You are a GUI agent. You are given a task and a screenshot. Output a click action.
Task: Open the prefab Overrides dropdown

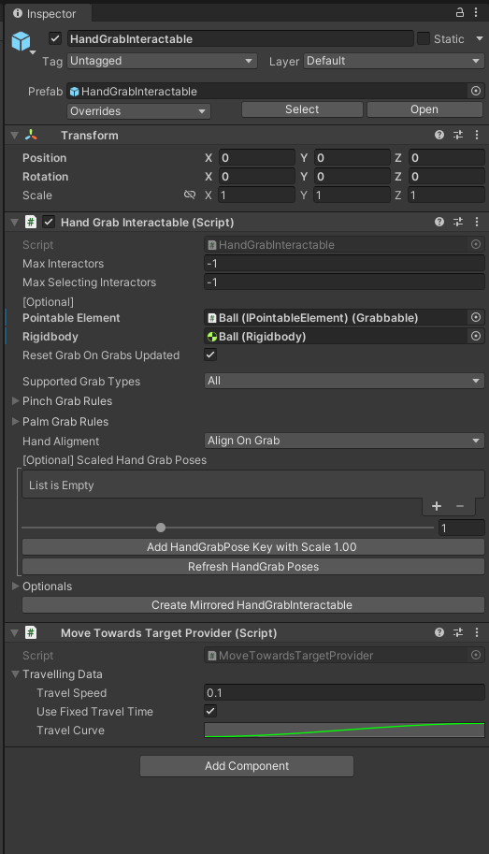tap(139, 111)
